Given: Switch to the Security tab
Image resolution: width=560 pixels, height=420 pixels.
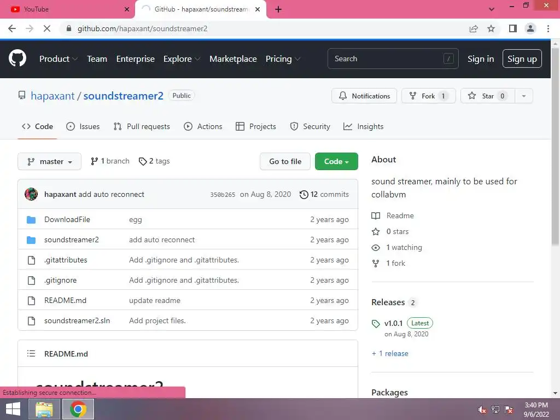Looking at the screenshot, I should click(x=310, y=126).
